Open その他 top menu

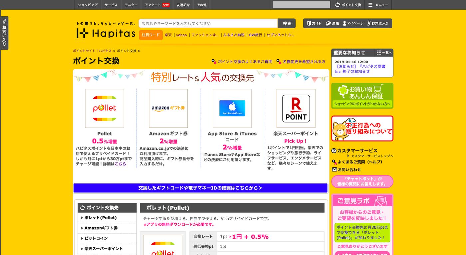[201, 5]
